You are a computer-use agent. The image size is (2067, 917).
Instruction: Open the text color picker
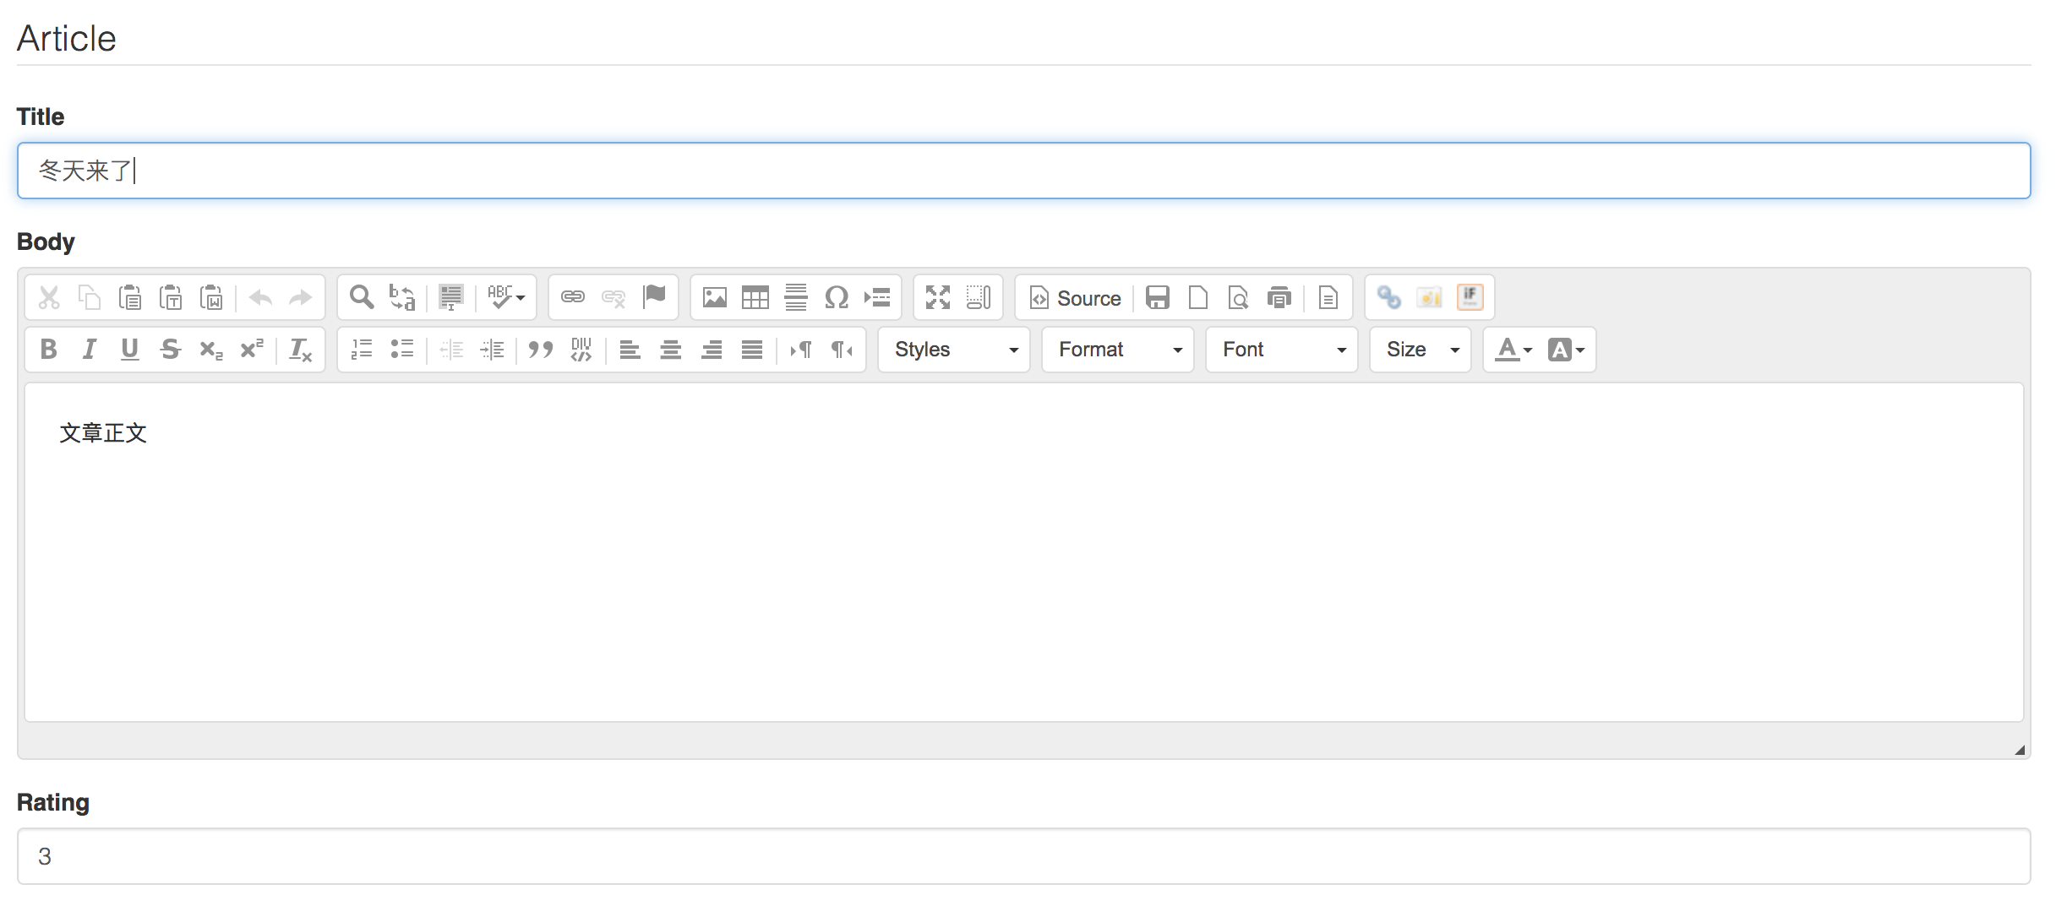click(1513, 350)
